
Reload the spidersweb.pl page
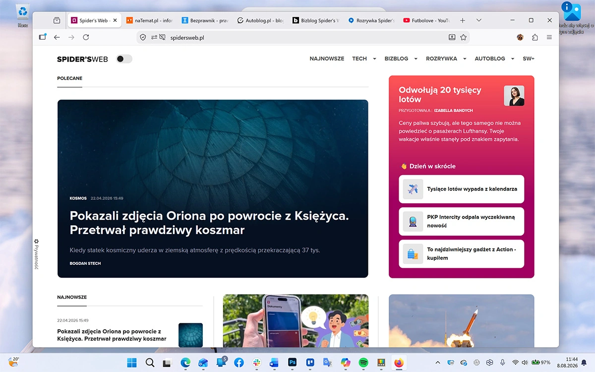[x=86, y=37]
